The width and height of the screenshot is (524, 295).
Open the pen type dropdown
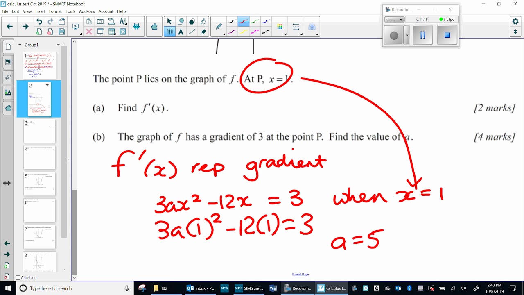pyautogui.click(x=219, y=27)
